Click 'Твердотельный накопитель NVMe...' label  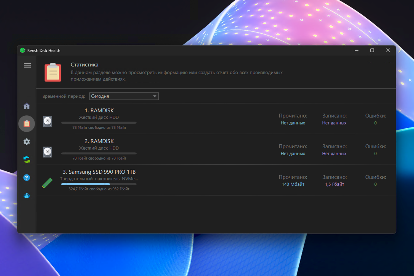[x=99, y=179]
